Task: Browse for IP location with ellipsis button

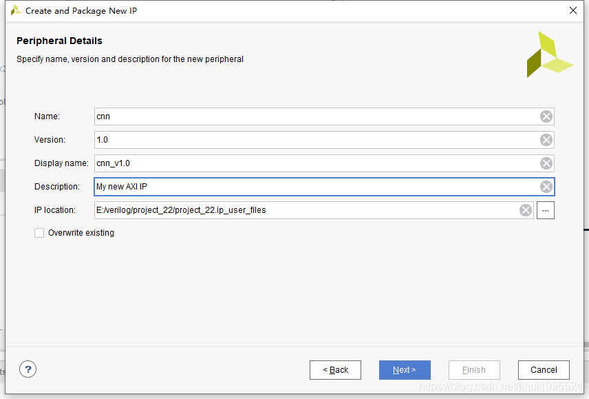Action: [x=546, y=210]
